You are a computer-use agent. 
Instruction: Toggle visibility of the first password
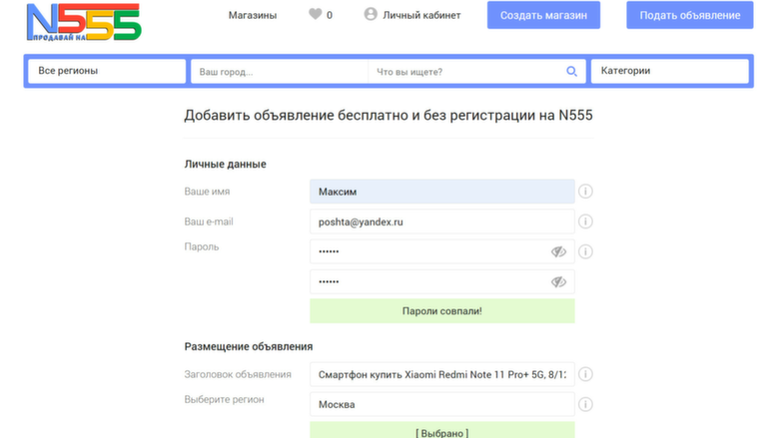point(558,251)
